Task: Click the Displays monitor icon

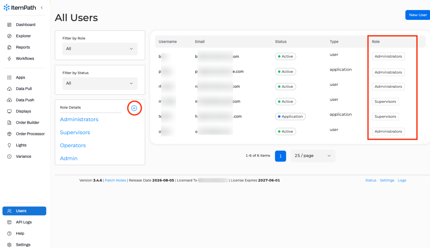Action: click(9, 111)
